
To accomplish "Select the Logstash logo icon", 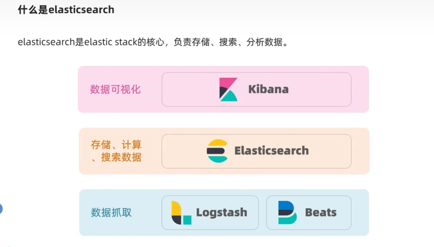I will (181, 213).
